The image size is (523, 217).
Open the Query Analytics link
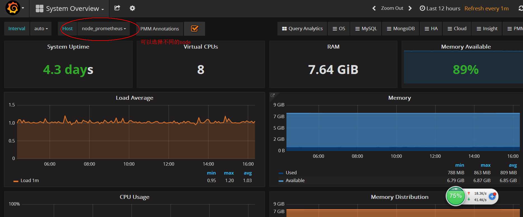[302, 28]
